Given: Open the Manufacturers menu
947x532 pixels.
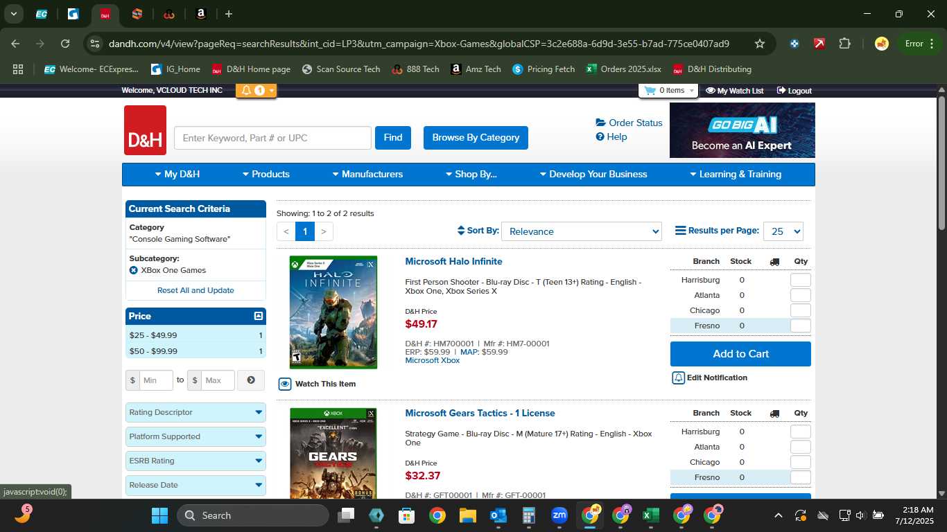Looking at the screenshot, I should [367, 174].
